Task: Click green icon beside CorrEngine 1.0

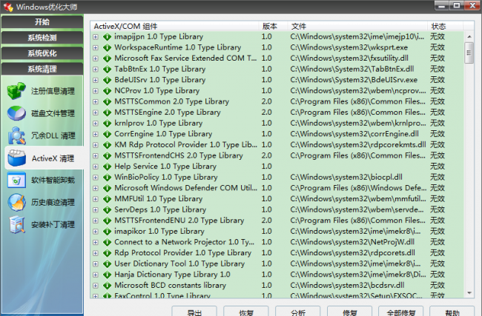Action: [x=107, y=134]
